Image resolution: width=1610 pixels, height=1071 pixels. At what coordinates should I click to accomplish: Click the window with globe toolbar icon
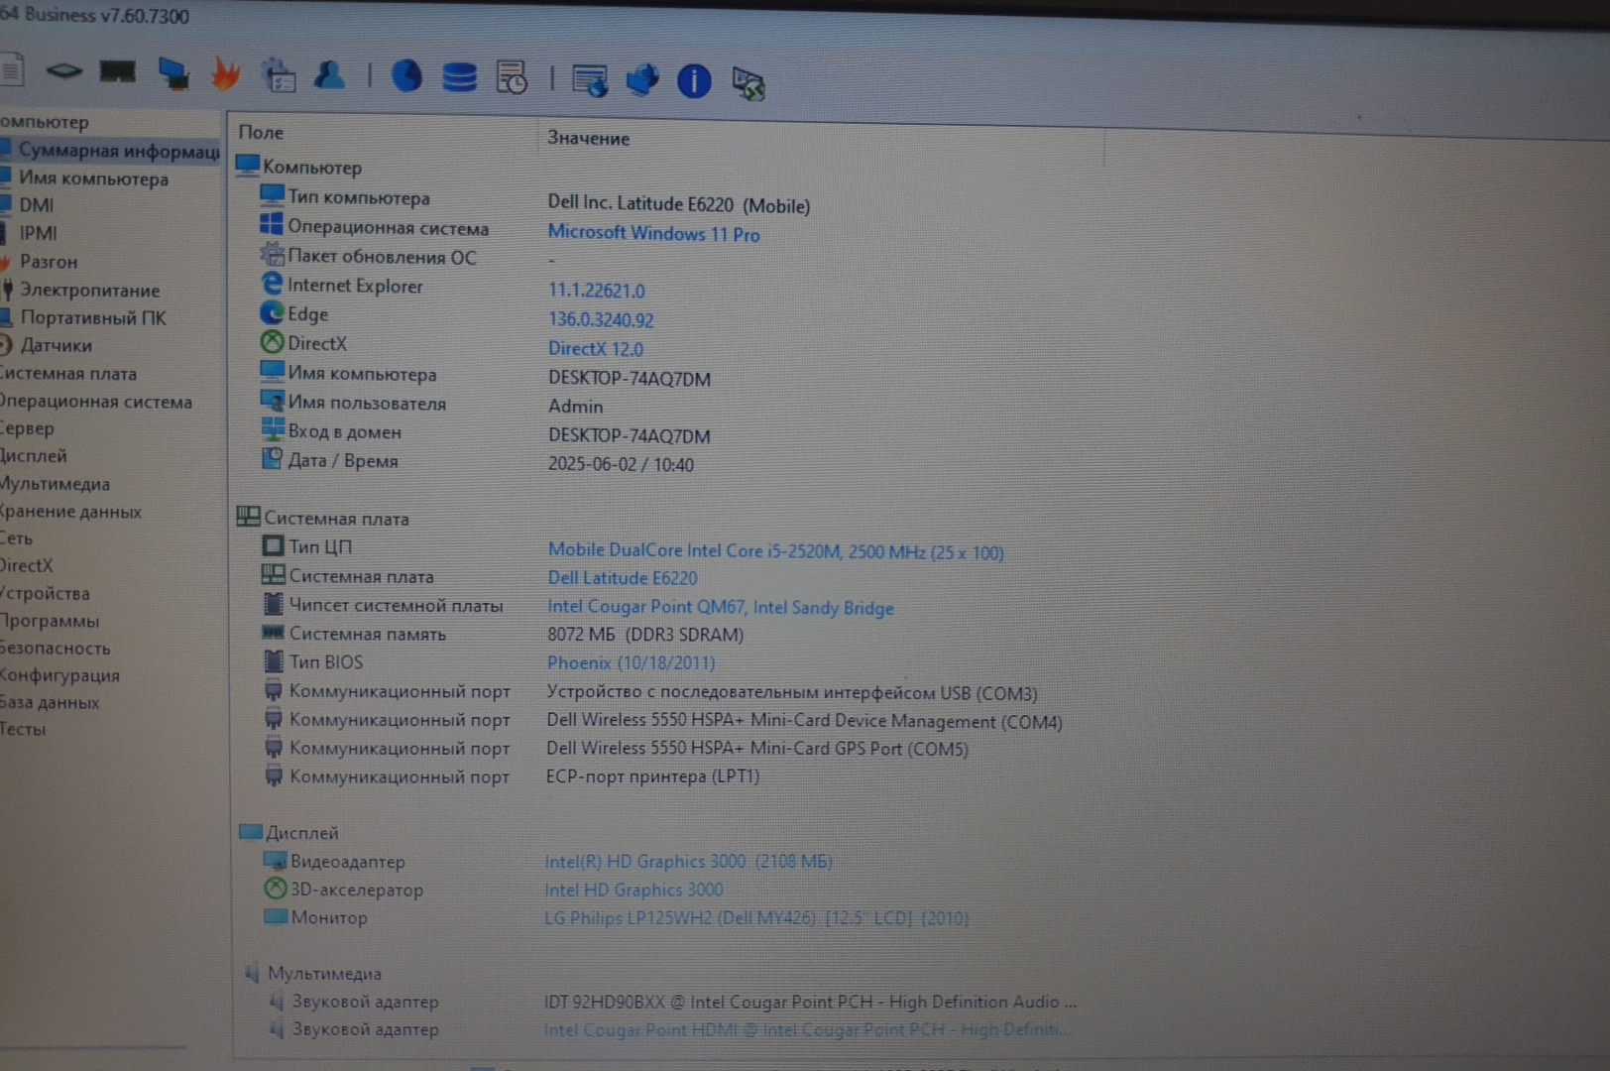pyautogui.click(x=591, y=80)
